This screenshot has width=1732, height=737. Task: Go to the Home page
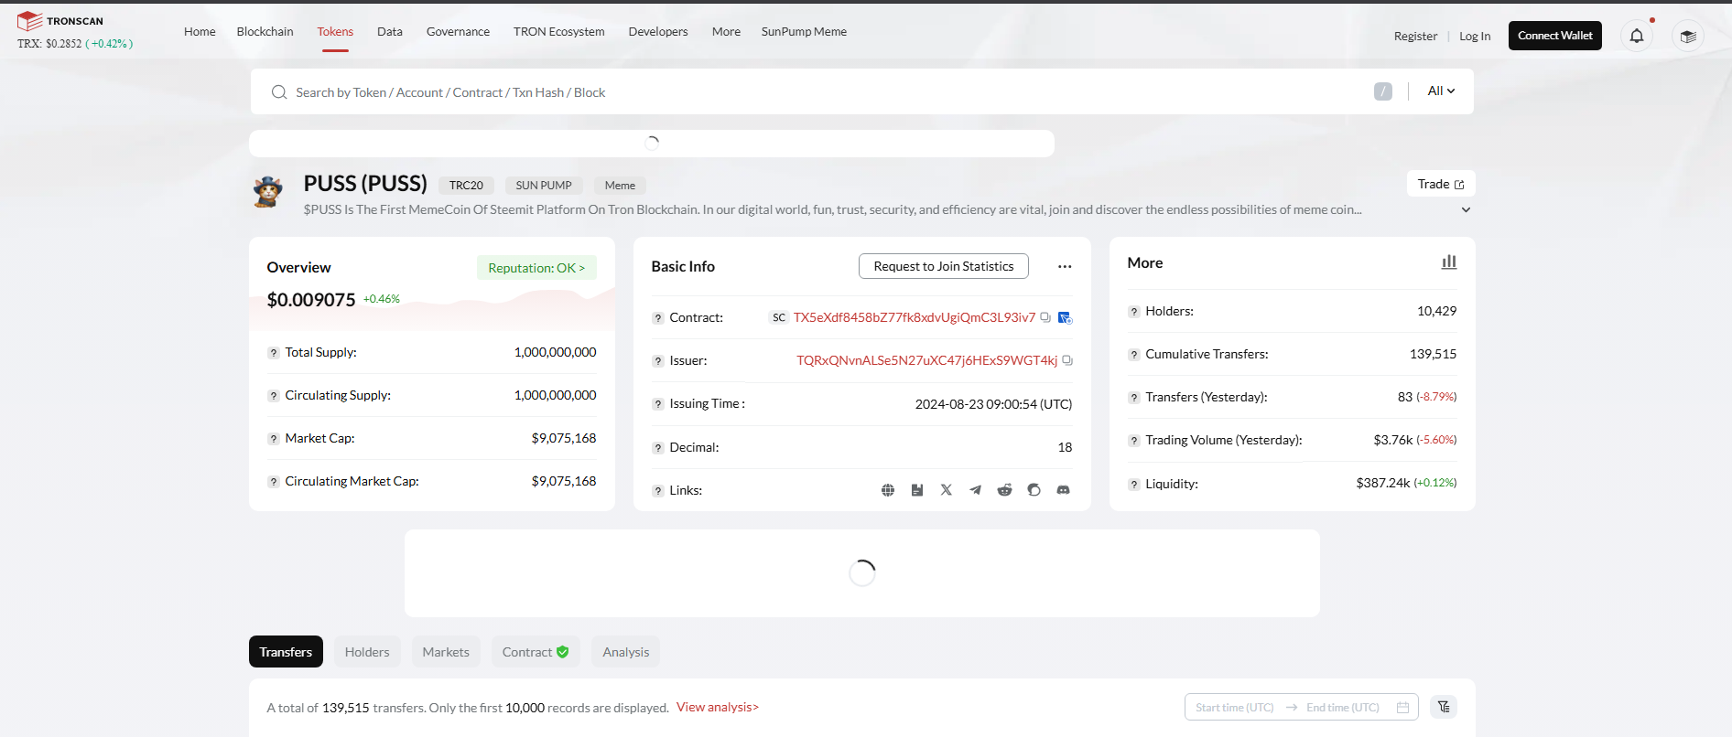200,31
